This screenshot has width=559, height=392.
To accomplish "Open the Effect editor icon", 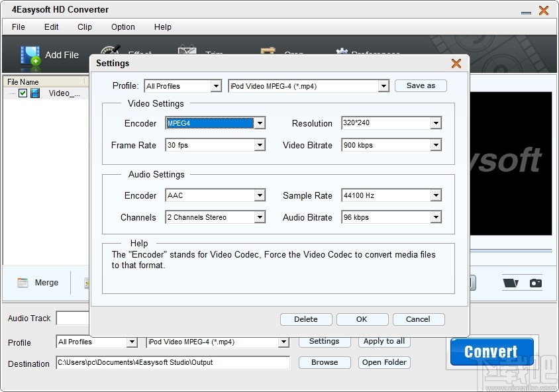I will [x=110, y=50].
